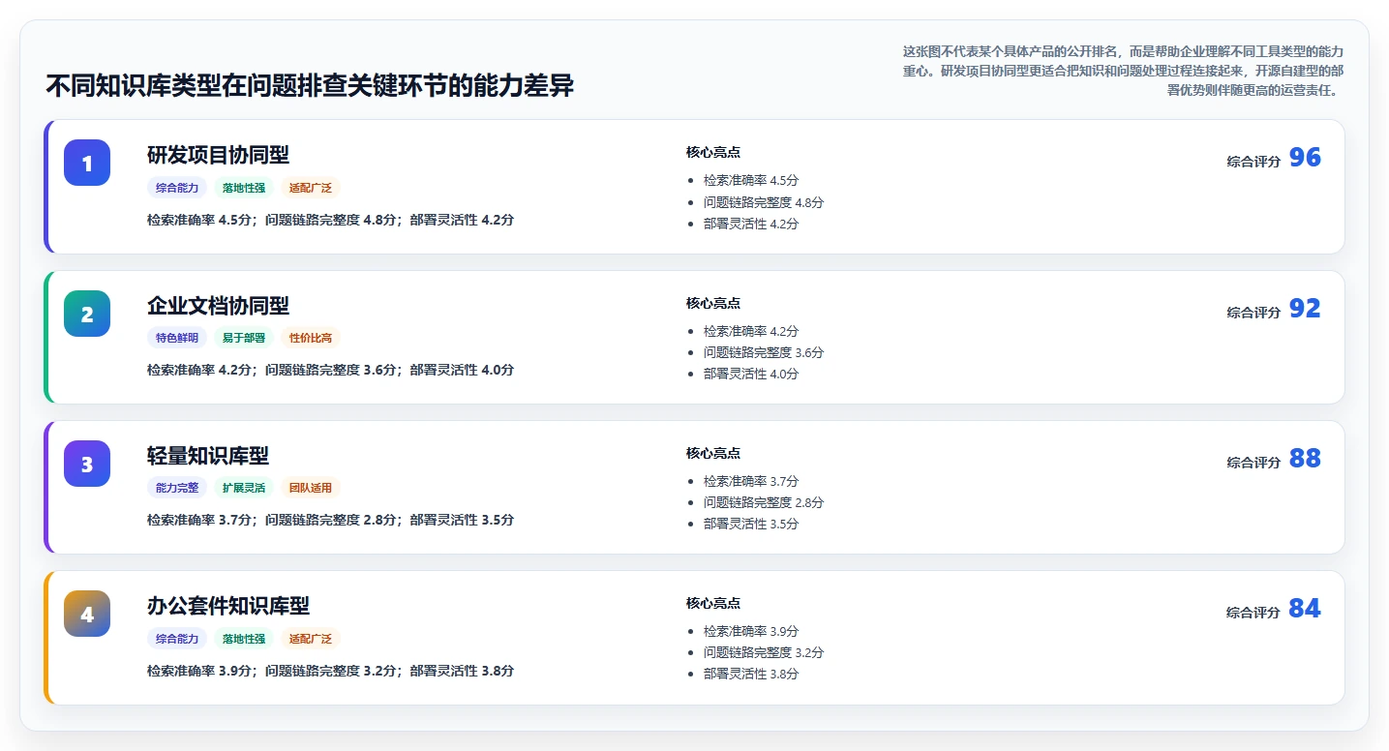Click the bold summary line under 企业文档协同型
Viewport: 1389px width, 751px height.
(x=330, y=370)
